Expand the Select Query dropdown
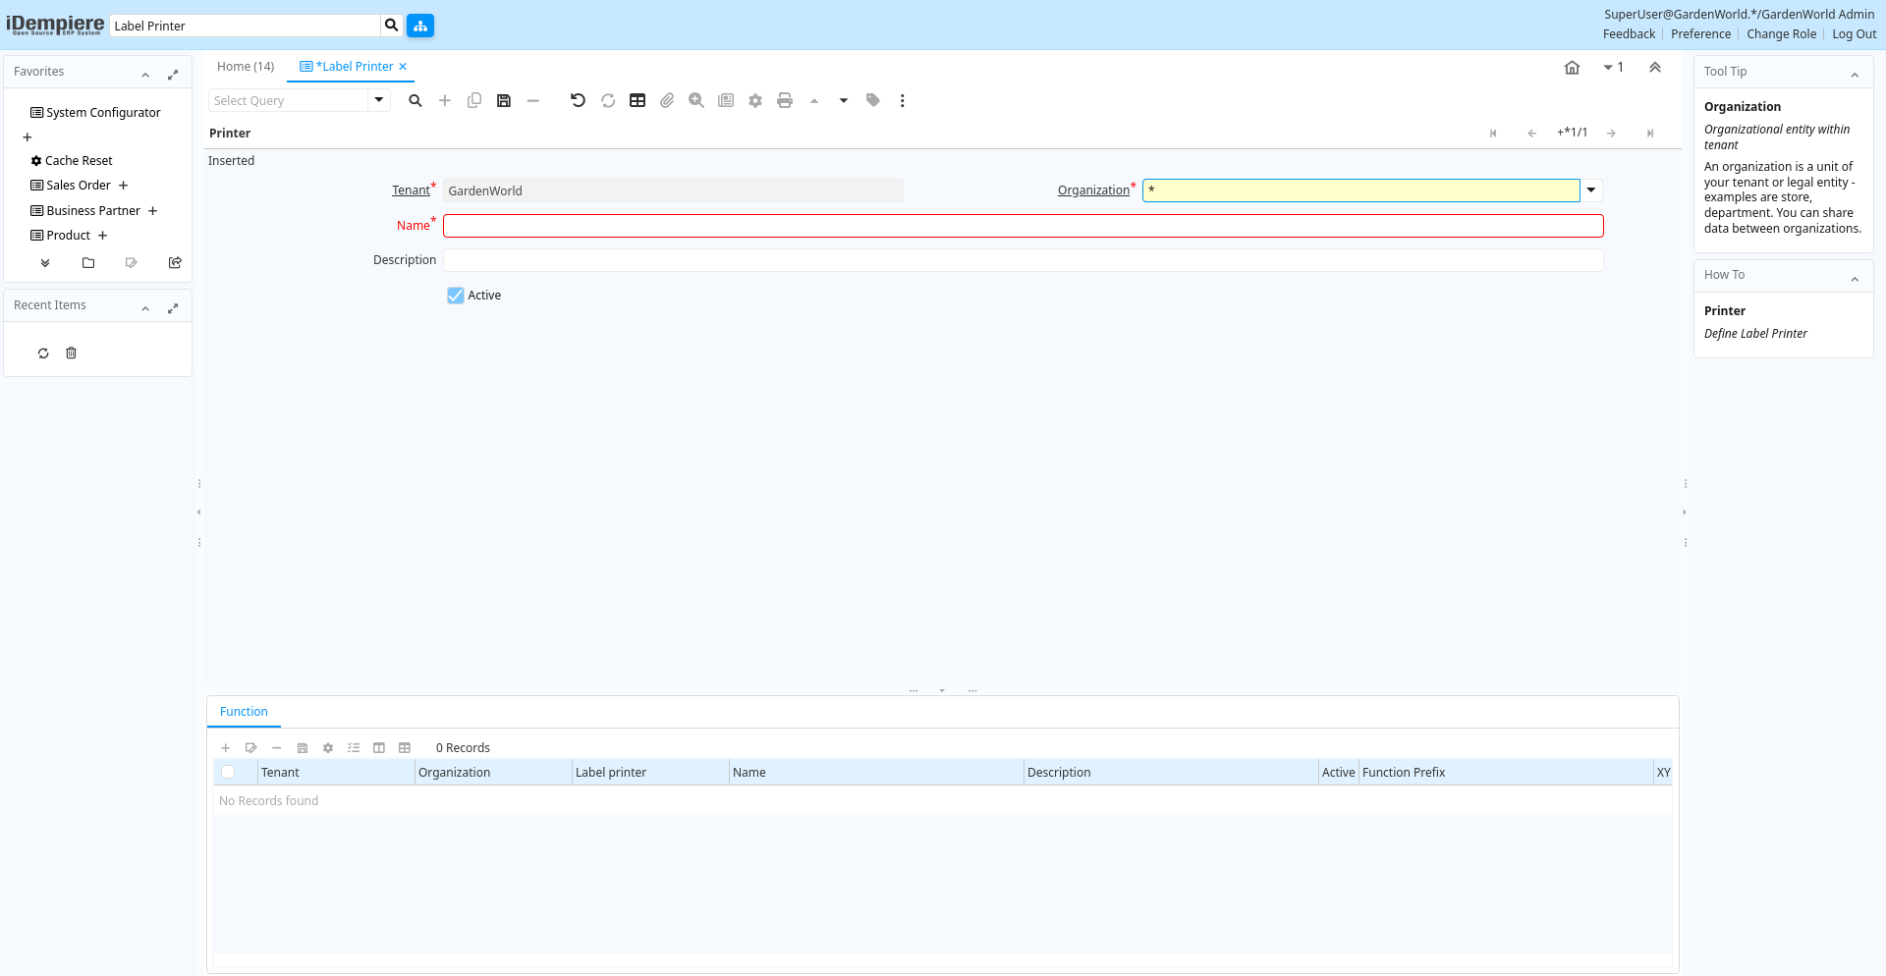The image size is (1886, 976). coord(379,100)
